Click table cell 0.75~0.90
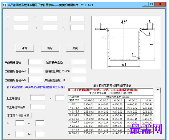The image size is (169, 140). point(147,104)
